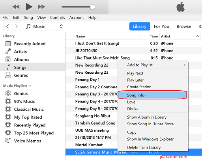202x160 pixels.
Task: Select the 'New Recording 22' row
Action: tap(92, 65)
